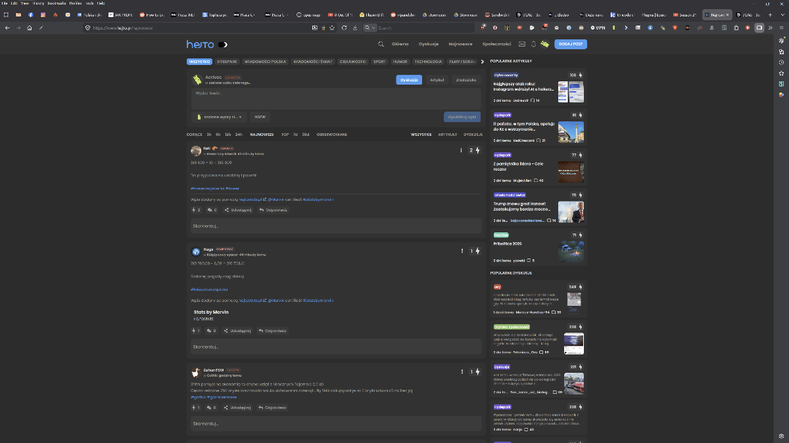Select the WIADOMOŚCI POLSKA category
This screenshot has height=443, width=789.
coord(265,62)
